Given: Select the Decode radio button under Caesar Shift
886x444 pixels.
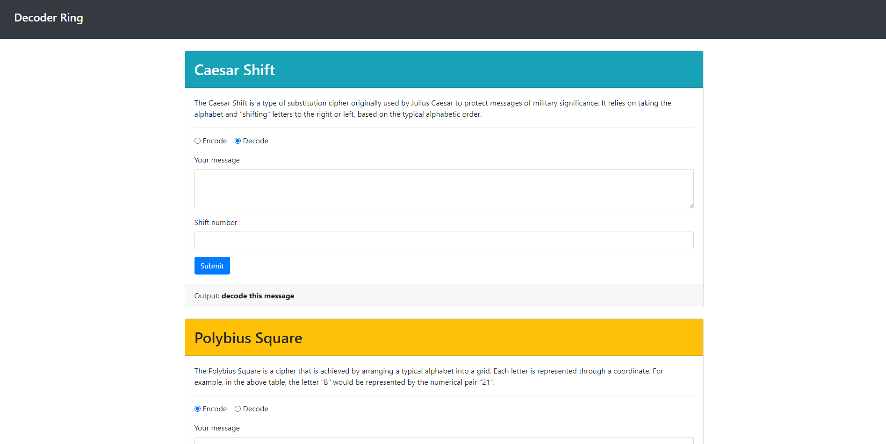Looking at the screenshot, I should pos(238,141).
